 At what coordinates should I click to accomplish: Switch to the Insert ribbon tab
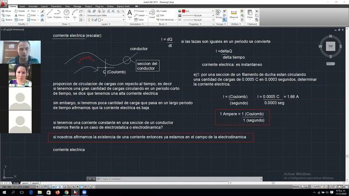[22, 7]
